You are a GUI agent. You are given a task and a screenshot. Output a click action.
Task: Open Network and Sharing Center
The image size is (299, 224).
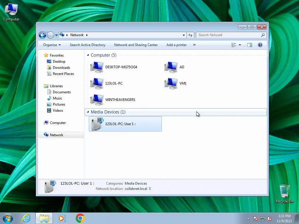point(136,45)
